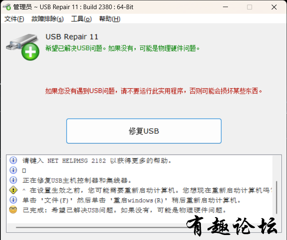Click info icon beside NET HELPMSG 2182 line
The height and width of the screenshot is (240, 287).
pos(13,160)
